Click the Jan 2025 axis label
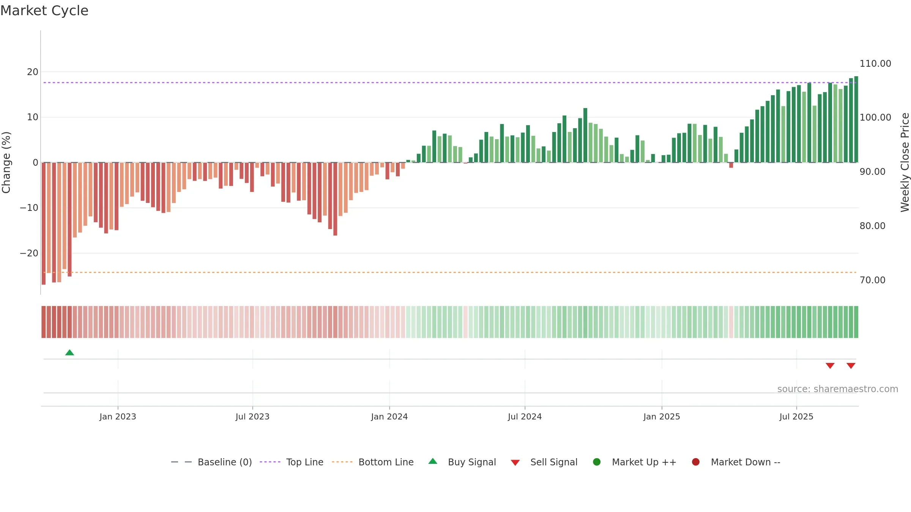This screenshot has height=512, width=911. (662, 416)
